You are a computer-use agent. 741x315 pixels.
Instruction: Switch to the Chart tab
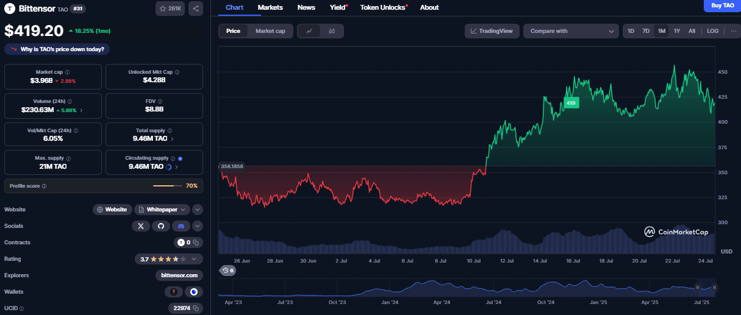234,7
